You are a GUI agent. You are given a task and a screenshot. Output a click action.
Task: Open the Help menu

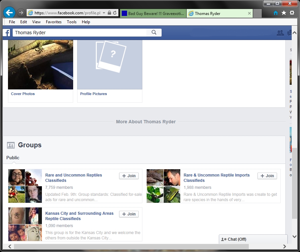coord(86,22)
